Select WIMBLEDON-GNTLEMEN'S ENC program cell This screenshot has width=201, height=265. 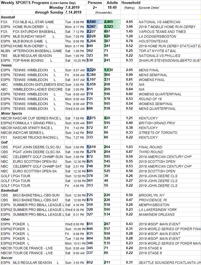coord(39,84)
